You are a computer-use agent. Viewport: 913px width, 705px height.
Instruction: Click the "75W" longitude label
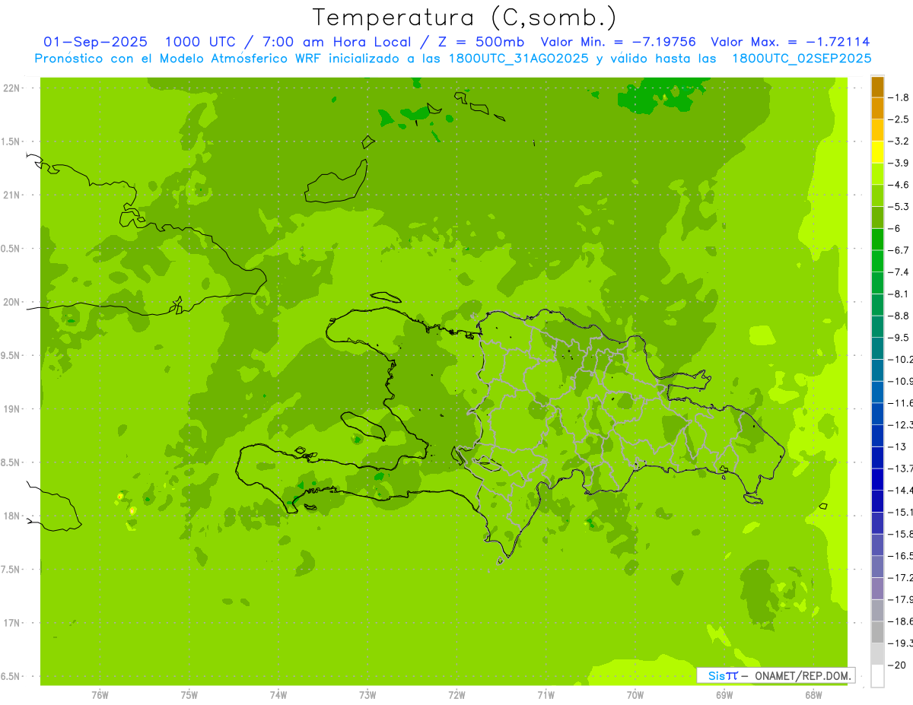point(189,695)
